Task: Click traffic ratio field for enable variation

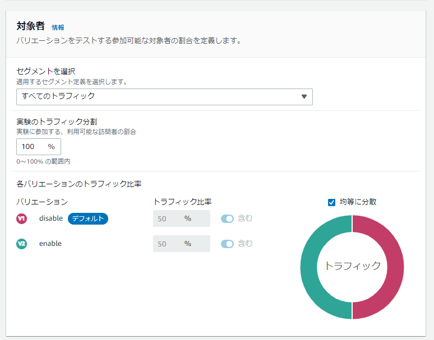Action: pyautogui.click(x=181, y=244)
